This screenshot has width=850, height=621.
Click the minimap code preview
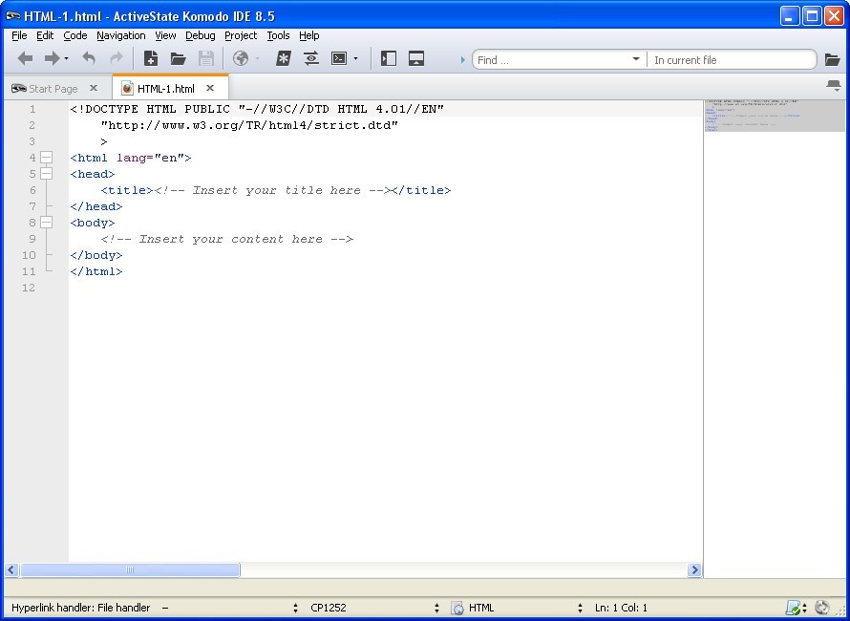[775, 116]
